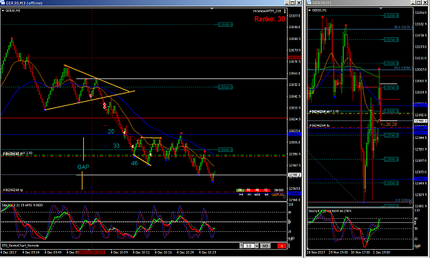Click the red H1 timeframe indicator box
Image resolution: width=430 pixels, height=258 pixels.
coord(248,191)
